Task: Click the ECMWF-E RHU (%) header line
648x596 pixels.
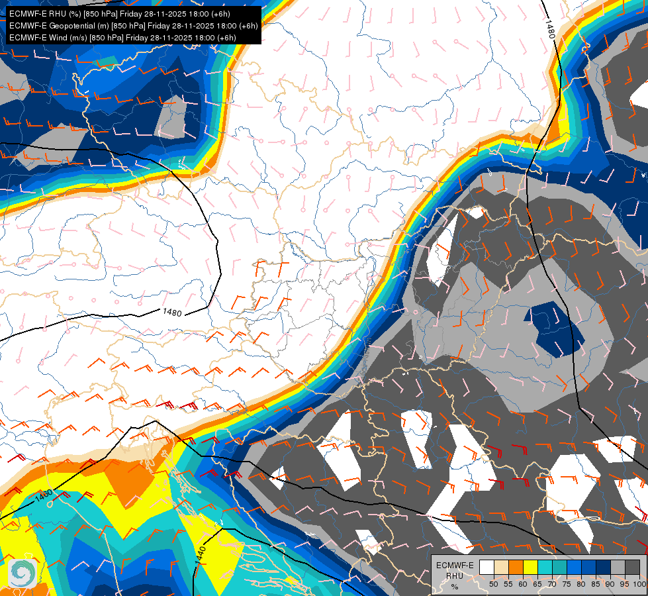Action: point(119,14)
